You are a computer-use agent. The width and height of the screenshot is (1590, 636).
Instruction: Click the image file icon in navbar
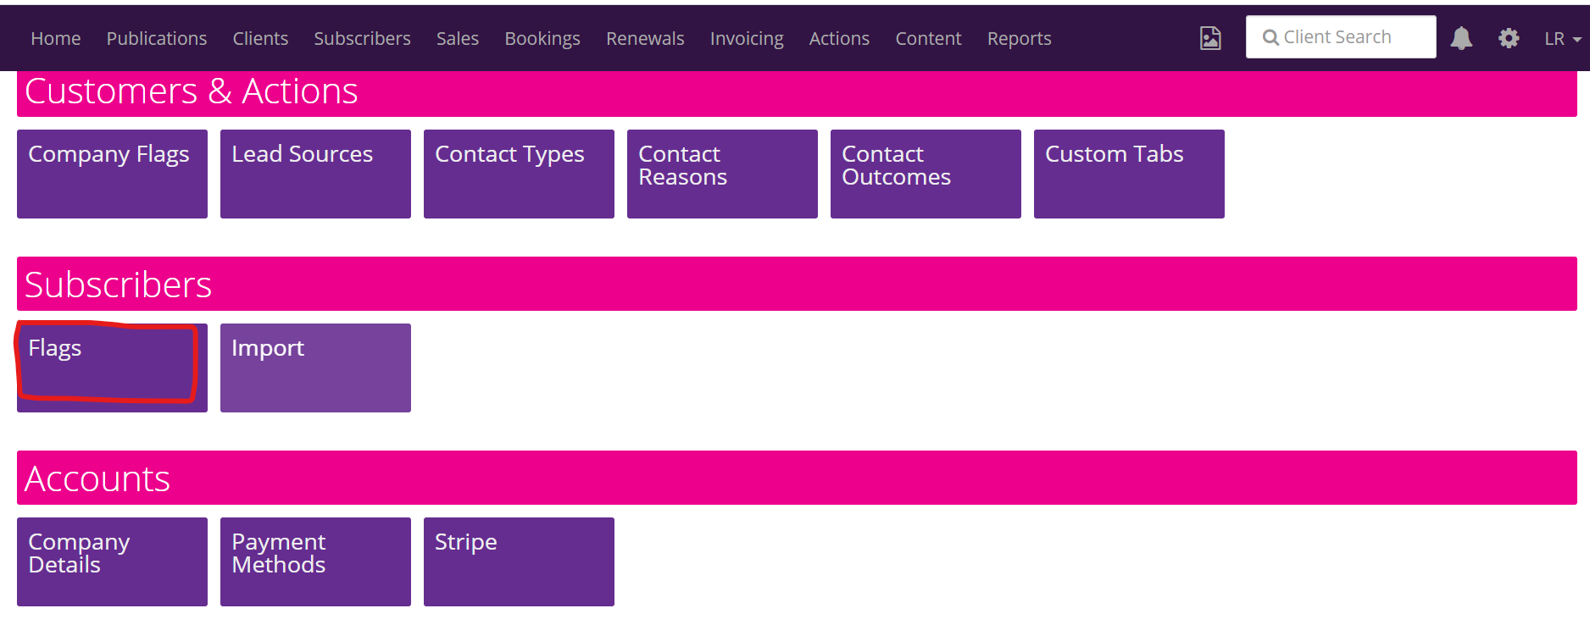tap(1210, 38)
